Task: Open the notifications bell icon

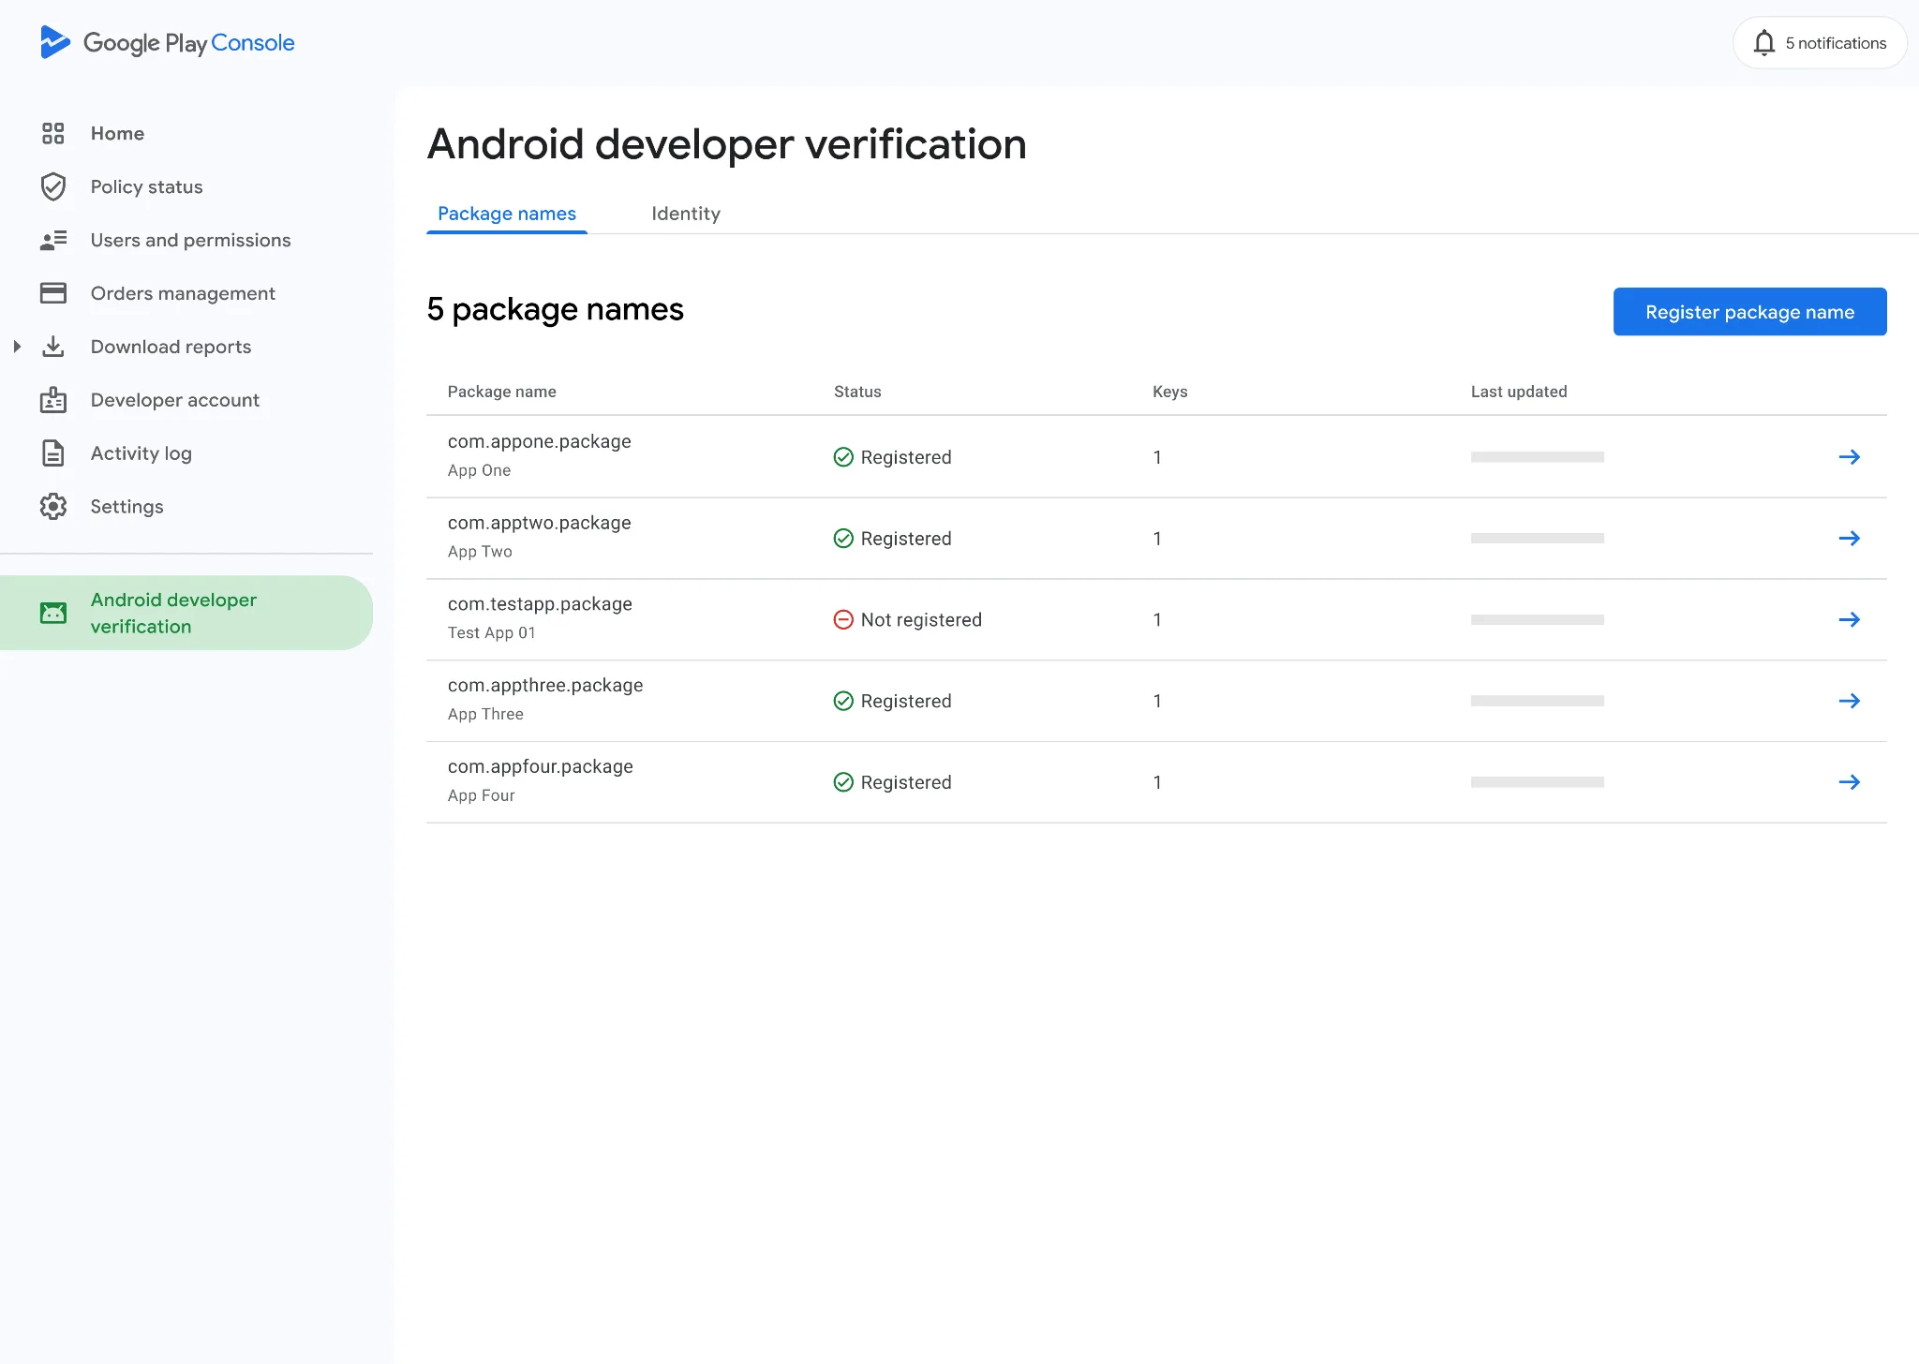Action: coord(1765,42)
